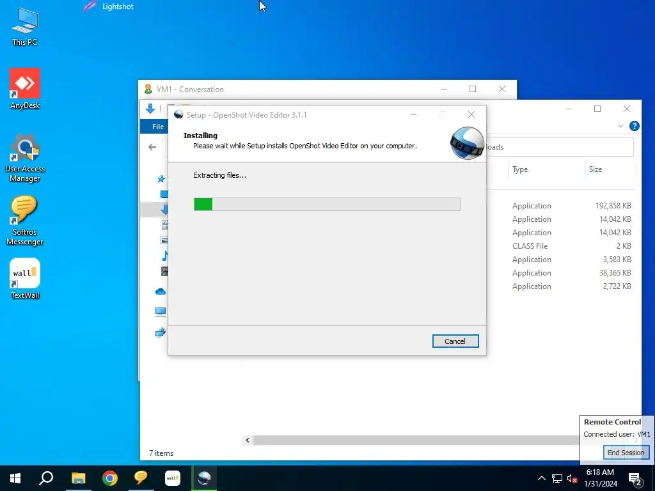Open the TextWall desktop shortcut
Image resolution: width=655 pixels, height=491 pixels.
click(25, 279)
